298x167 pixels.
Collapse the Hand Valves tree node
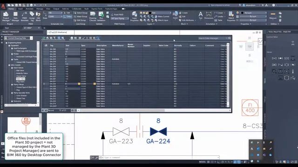[12, 68]
